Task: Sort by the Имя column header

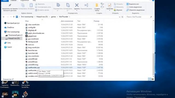Action: tap(27, 21)
